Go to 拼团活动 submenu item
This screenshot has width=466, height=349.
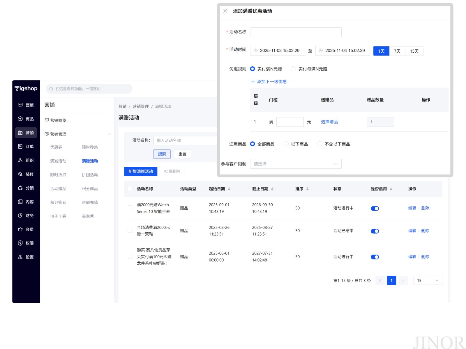(90, 175)
